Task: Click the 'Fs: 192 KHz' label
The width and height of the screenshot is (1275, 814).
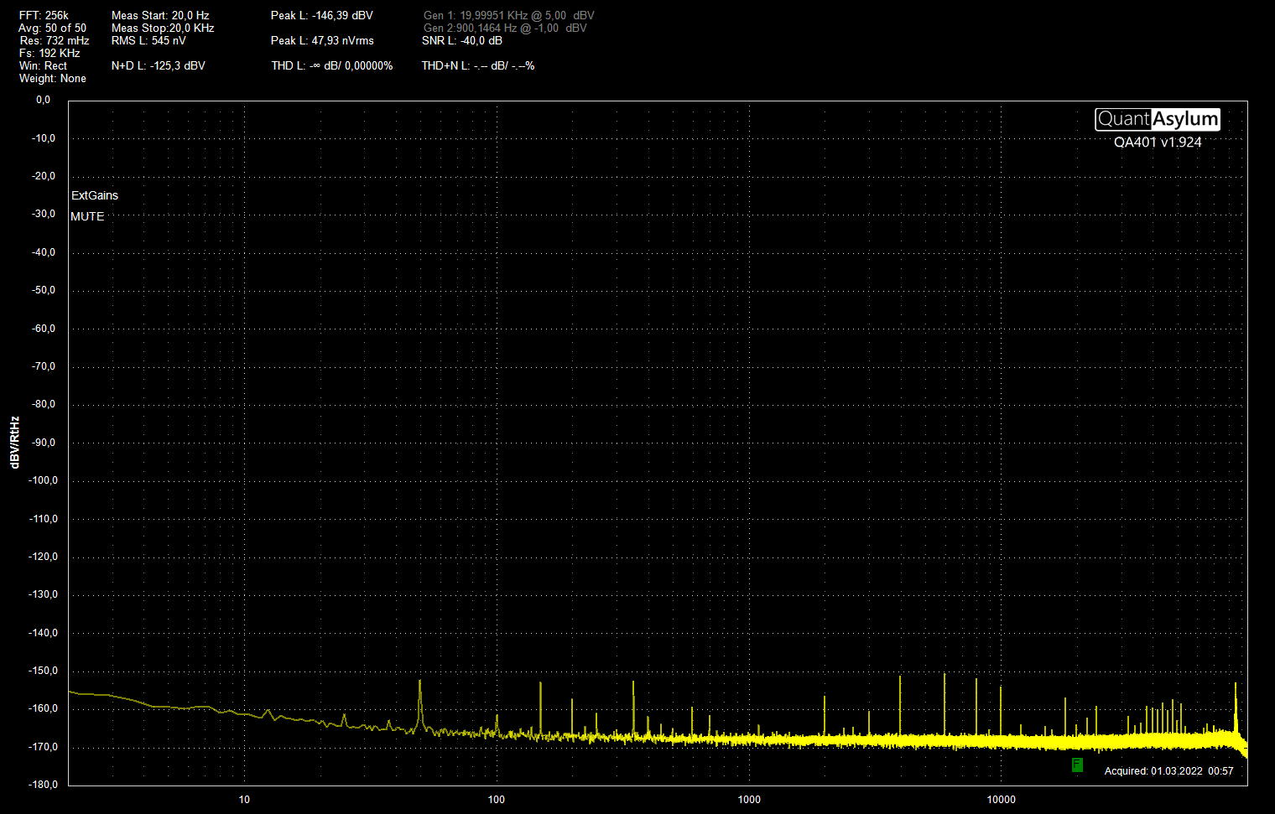Action: (x=49, y=53)
